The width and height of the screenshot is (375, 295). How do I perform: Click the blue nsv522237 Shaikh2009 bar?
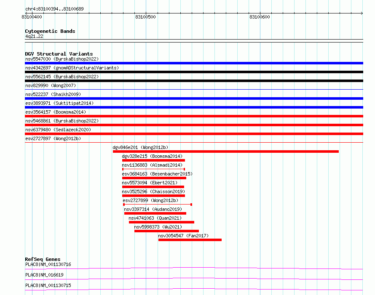(x=194, y=98)
